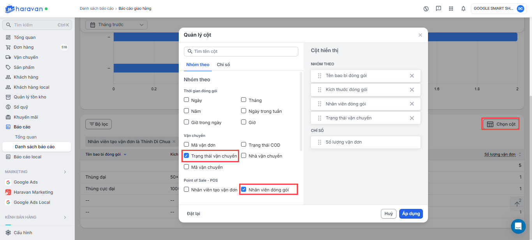This screenshot has height=240, width=532.
Task: Open the apps grid icon
Action: click(x=451, y=9)
